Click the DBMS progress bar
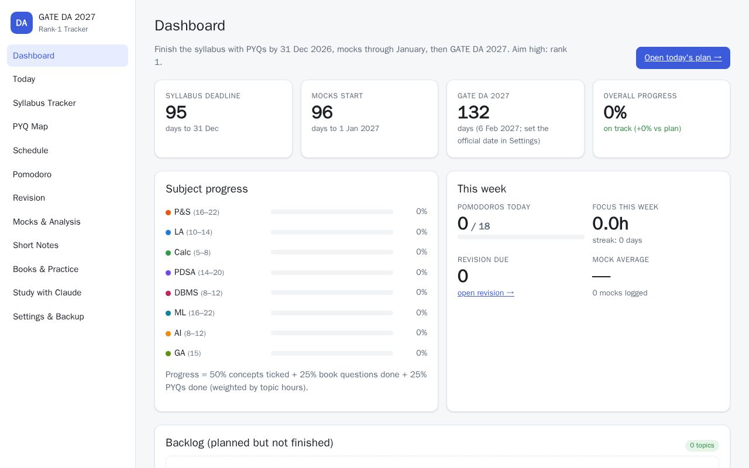 click(x=332, y=292)
